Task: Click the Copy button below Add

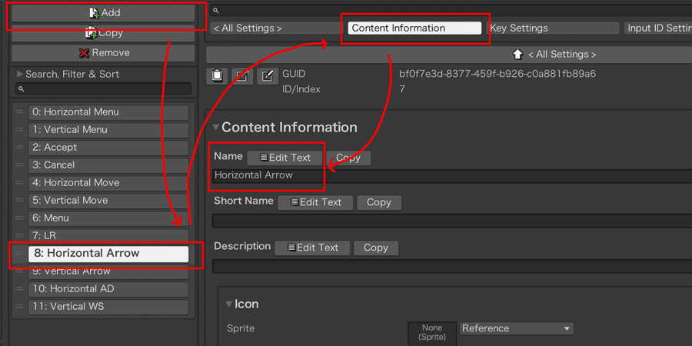Action: 103,33
